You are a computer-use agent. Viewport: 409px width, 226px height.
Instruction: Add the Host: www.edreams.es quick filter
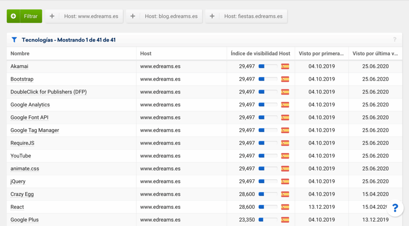click(x=84, y=16)
